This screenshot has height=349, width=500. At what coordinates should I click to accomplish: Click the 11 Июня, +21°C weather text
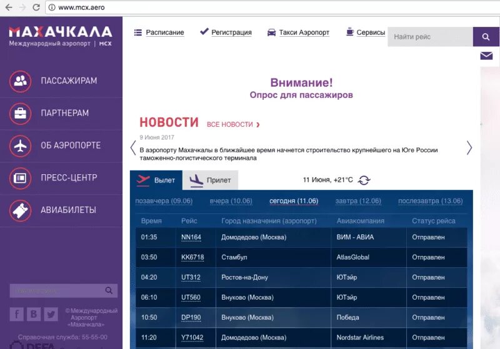[x=327, y=180]
